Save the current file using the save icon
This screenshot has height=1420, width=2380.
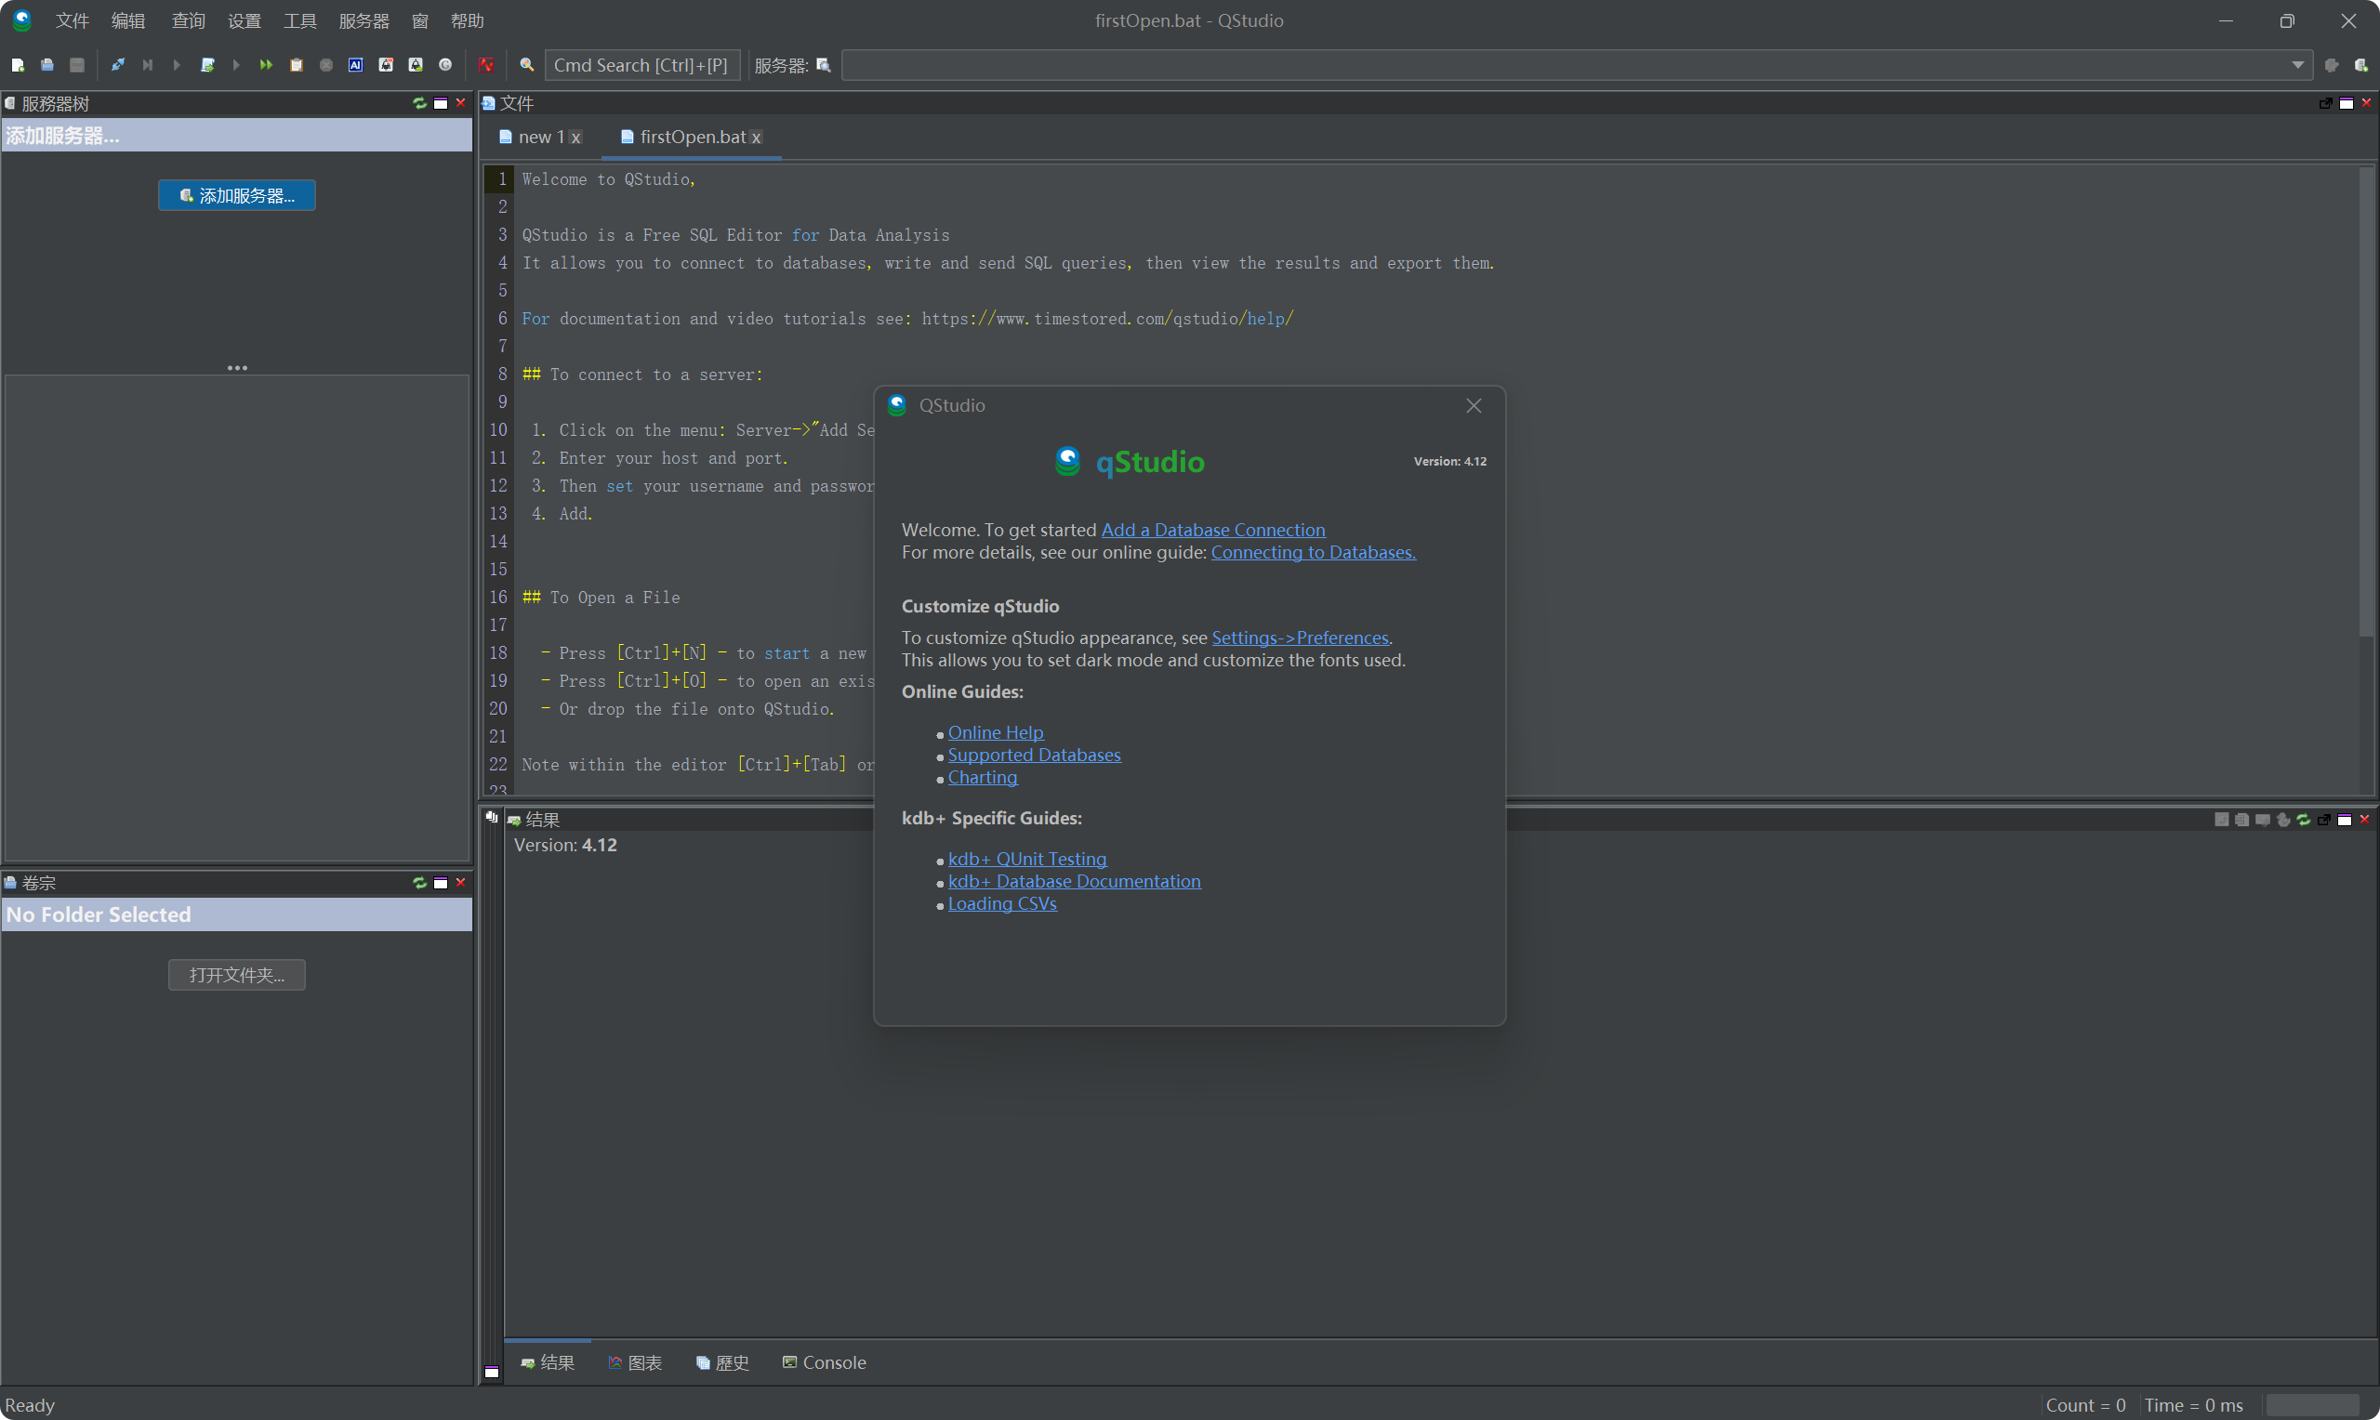pyautogui.click(x=77, y=64)
